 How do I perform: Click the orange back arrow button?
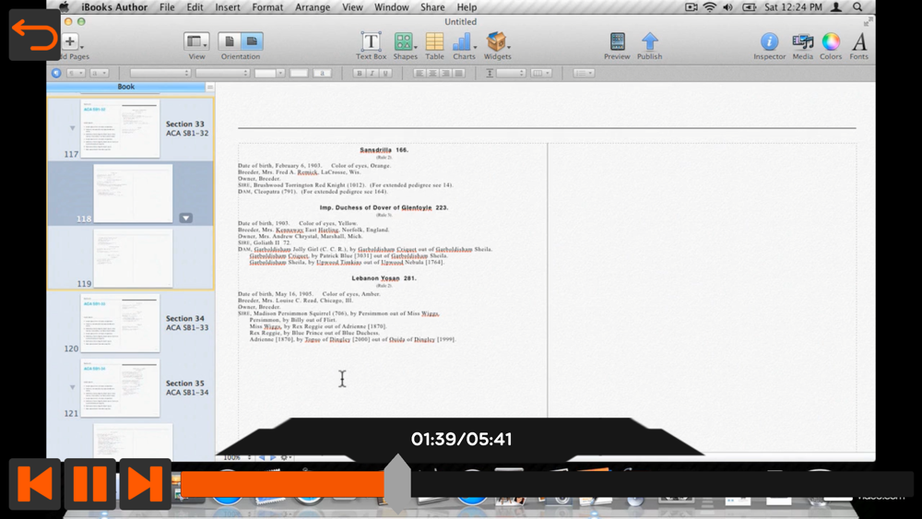click(x=34, y=34)
